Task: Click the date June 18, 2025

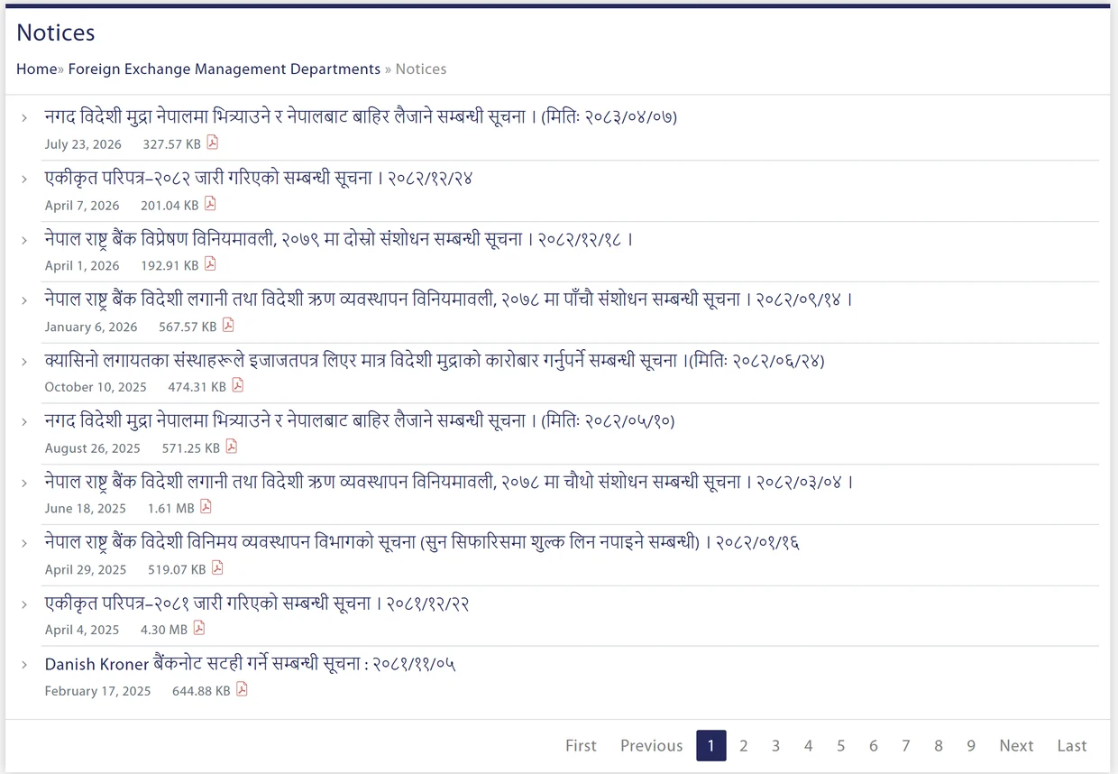Action: 86,508
